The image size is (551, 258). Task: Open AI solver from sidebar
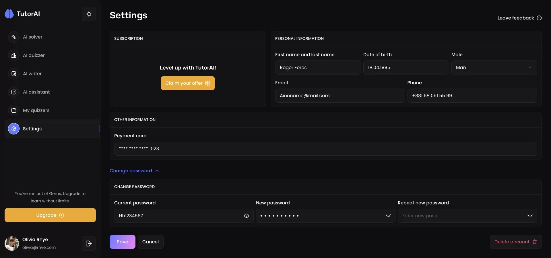(32, 37)
